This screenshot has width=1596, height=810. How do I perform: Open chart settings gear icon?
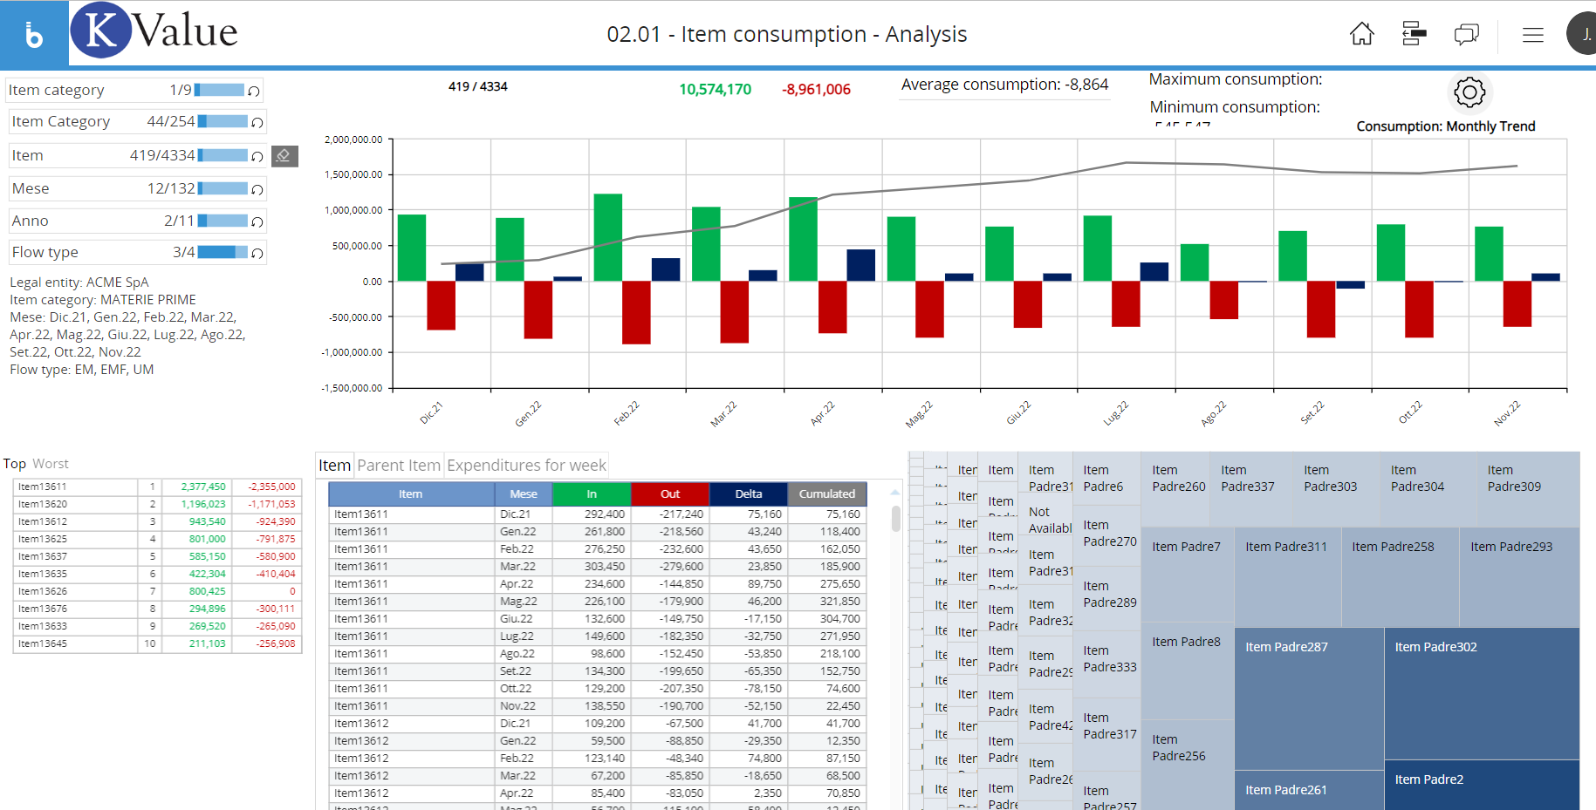(x=1469, y=92)
